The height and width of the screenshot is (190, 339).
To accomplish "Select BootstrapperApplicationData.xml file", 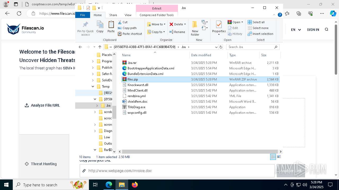I will tap(200, 68).
